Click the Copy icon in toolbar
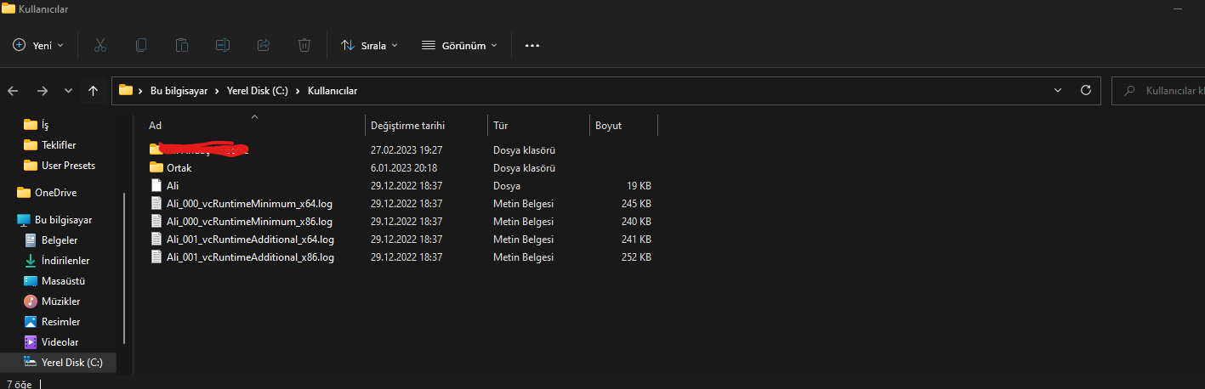 click(x=141, y=45)
